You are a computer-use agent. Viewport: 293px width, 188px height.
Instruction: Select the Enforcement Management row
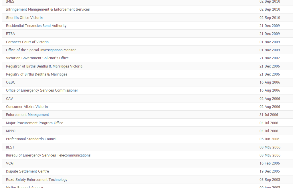point(27,115)
